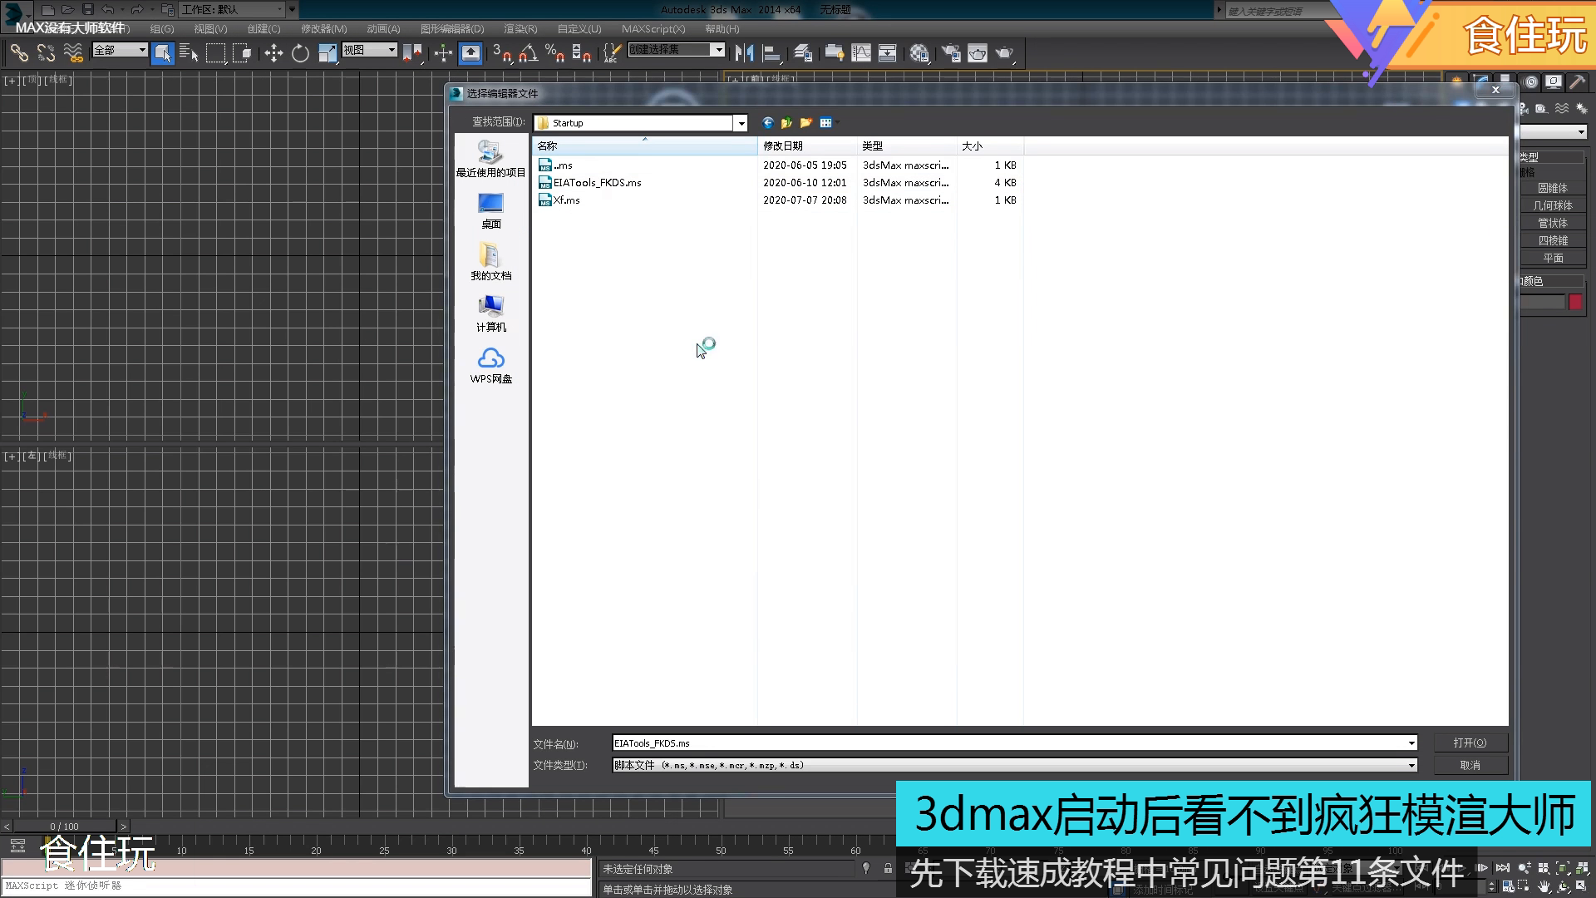Open WPS网盘 in places bar

coord(490,366)
